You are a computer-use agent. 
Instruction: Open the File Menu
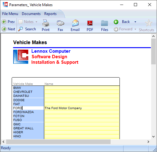pyautogui.click(x=10, y=14)
